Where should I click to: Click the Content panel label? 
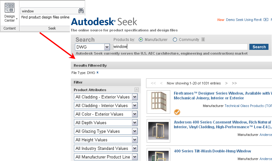pyautogui.click(x=10, y=28)
